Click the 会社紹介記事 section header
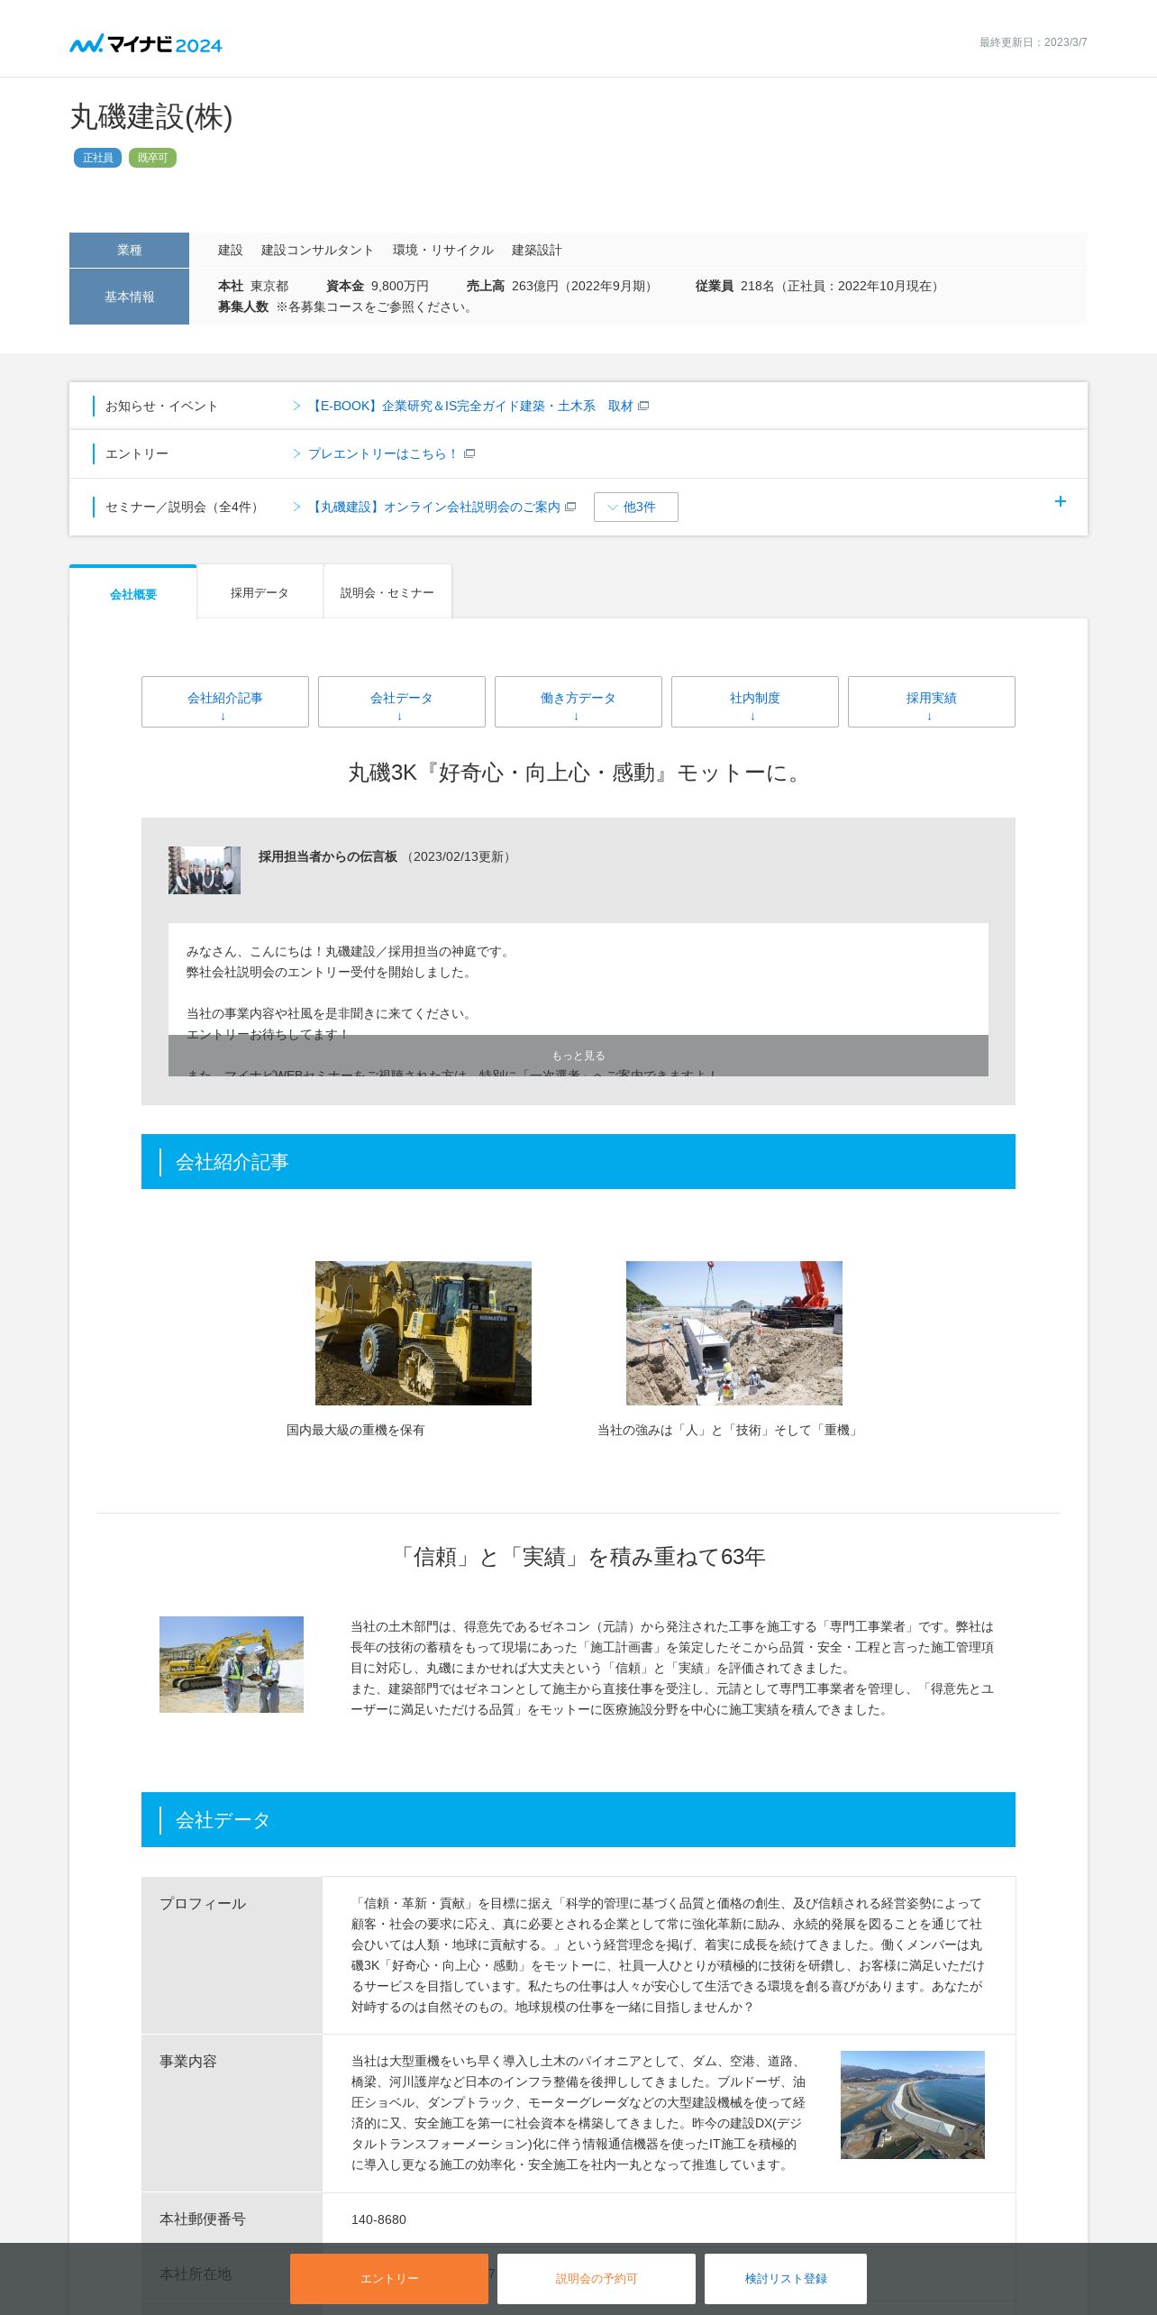The image size is (1157, 2315). point(578,1161)
